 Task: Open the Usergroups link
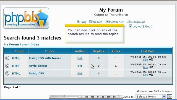pos(138,22)
